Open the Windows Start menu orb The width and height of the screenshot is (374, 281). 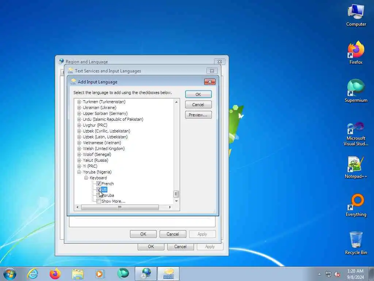coord(10,274)
